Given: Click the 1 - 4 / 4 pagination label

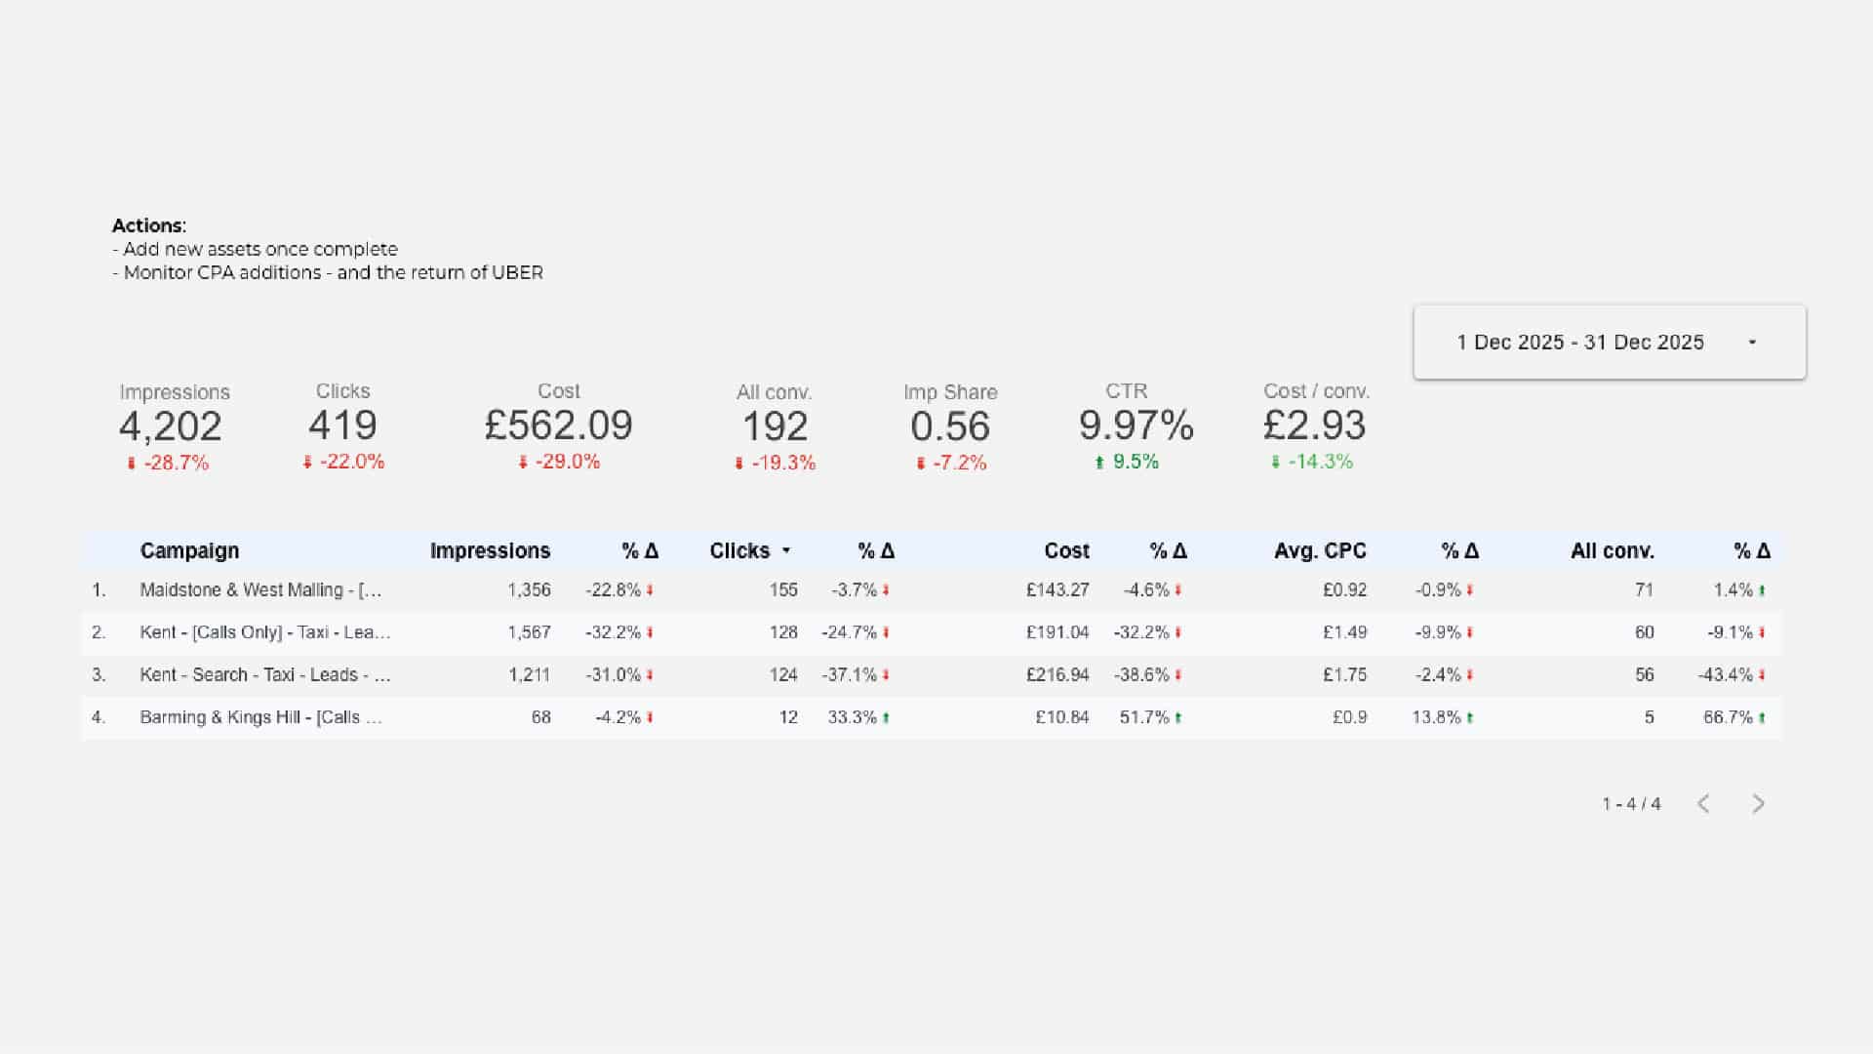Looking at the screenshot, I should 1631,804.
